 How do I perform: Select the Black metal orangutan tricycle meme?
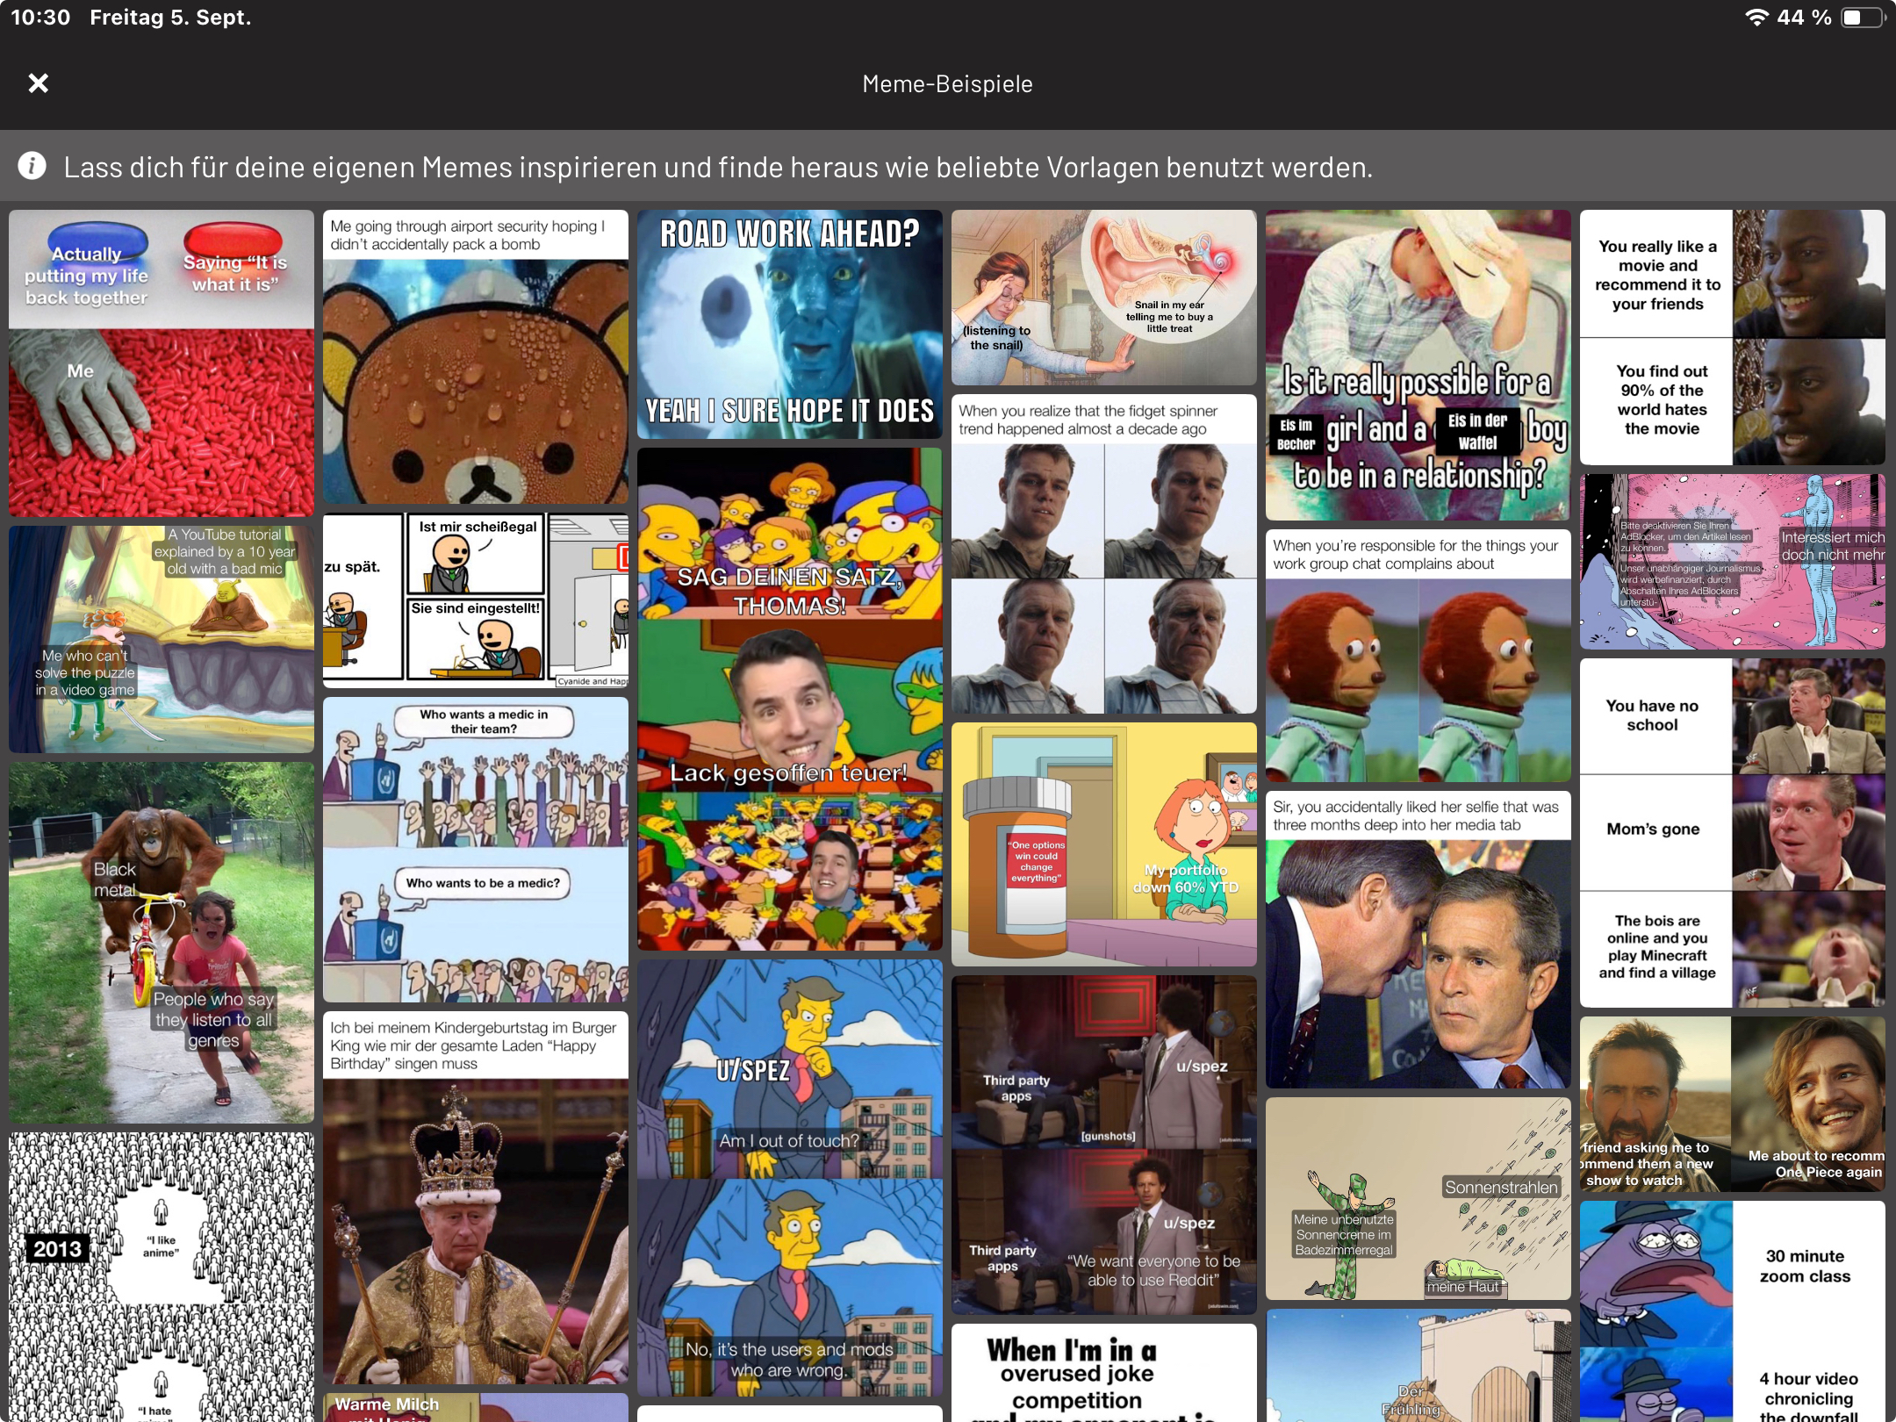click(162, 942)
